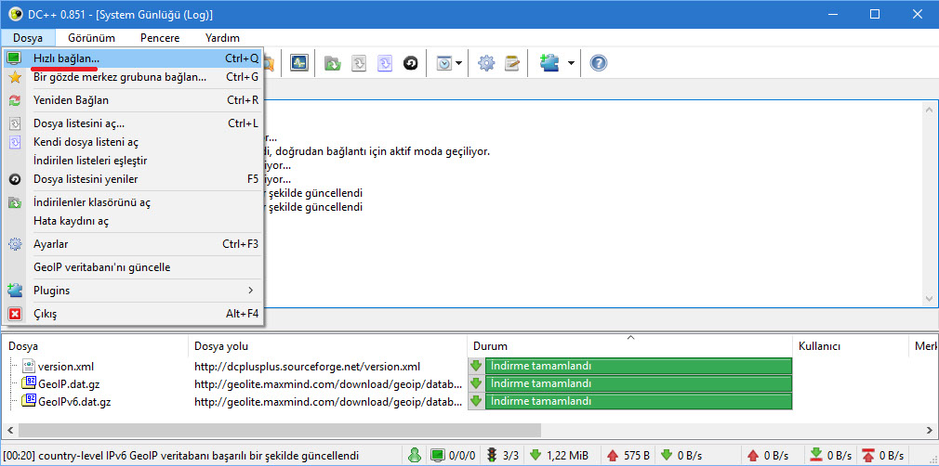Select the GeoIPv6.dat.gz file name
The width and height of the screenshot is (939, 466).
point(74,401)
